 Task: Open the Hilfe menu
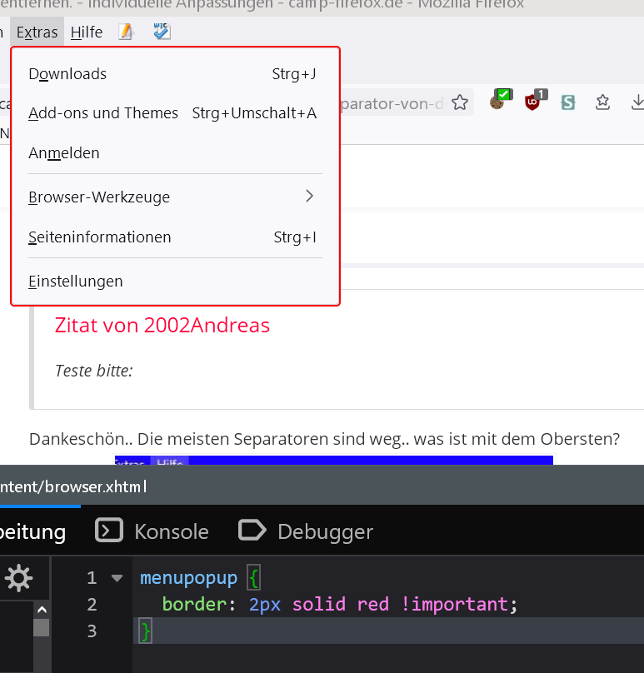[x=87, y=32]
